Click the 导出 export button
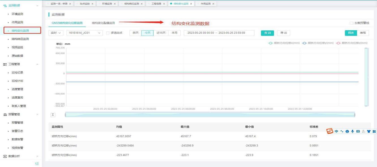The height and width of the screenshot is (167, 377). point(283,33)
